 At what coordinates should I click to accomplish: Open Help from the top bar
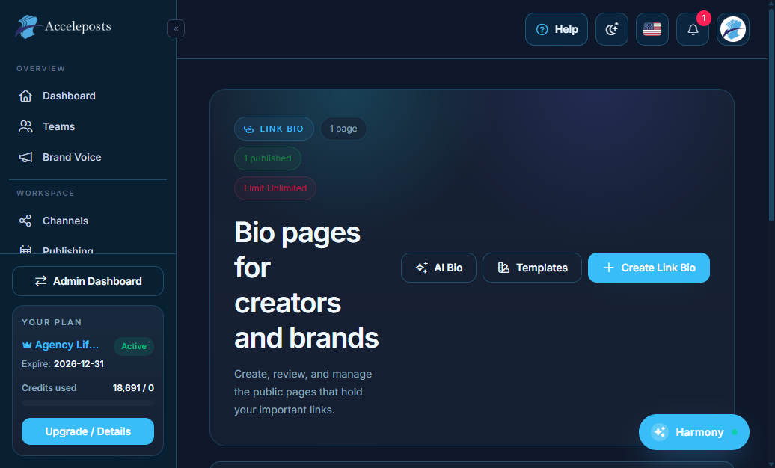557,29
